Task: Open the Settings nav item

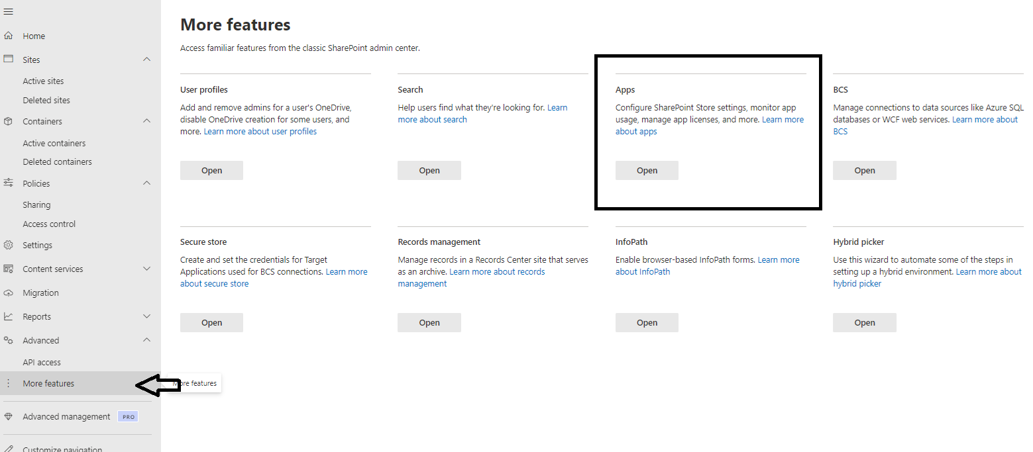Action: [37, 245]
